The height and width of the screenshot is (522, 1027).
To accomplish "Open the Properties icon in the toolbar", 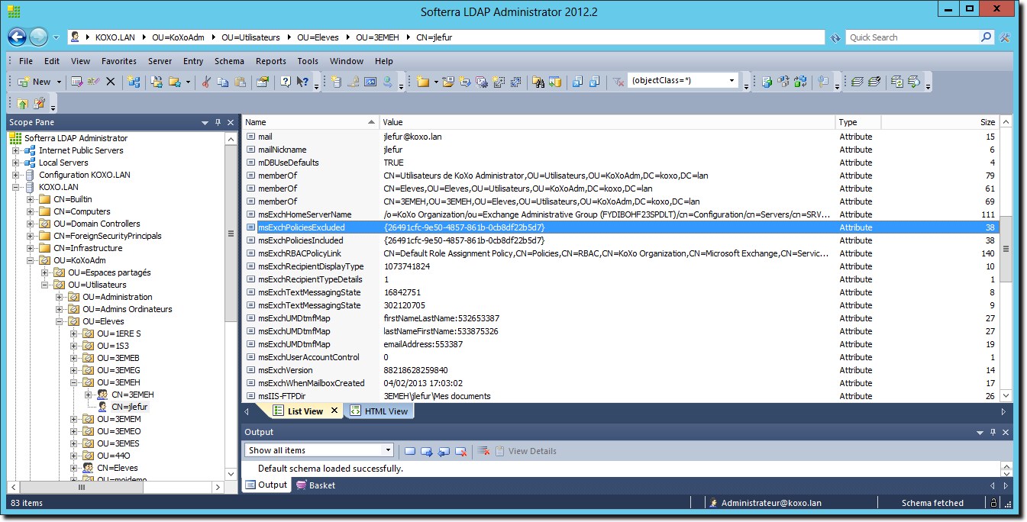I will [x=262, y=82].
